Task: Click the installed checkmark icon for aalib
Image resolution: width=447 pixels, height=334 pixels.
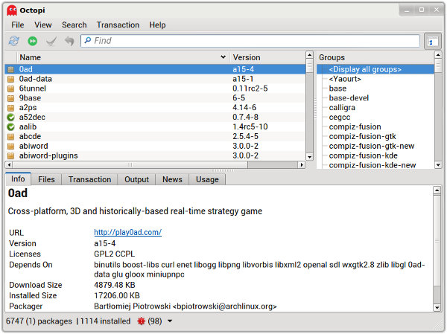Action: point(11,127)
